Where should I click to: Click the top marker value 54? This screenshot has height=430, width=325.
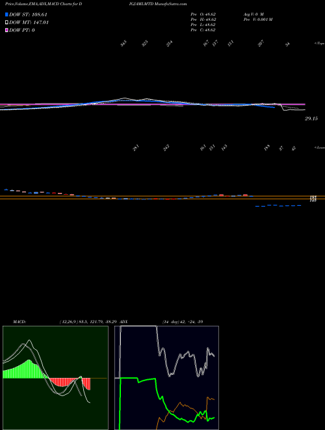287,44
